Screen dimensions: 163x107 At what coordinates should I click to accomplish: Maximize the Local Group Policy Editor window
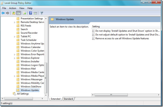[x=149, y=2]
